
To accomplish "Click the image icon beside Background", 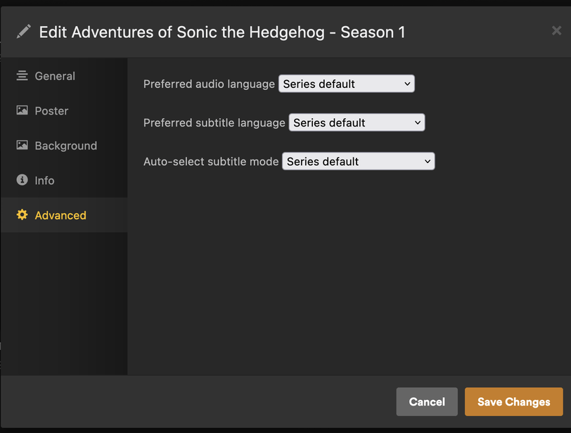I will (x=22, y=146).
